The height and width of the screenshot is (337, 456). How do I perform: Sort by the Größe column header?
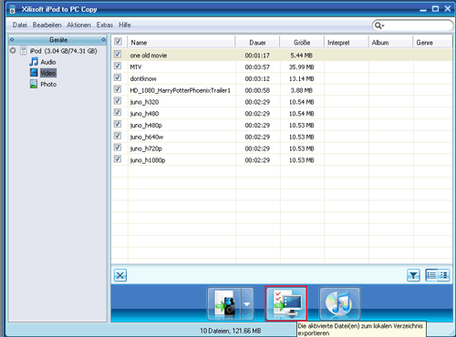302,43
